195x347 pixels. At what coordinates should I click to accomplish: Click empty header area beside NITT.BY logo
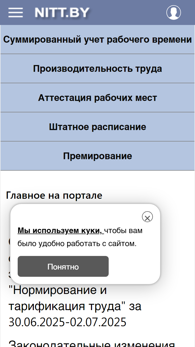tap(127, 12)
